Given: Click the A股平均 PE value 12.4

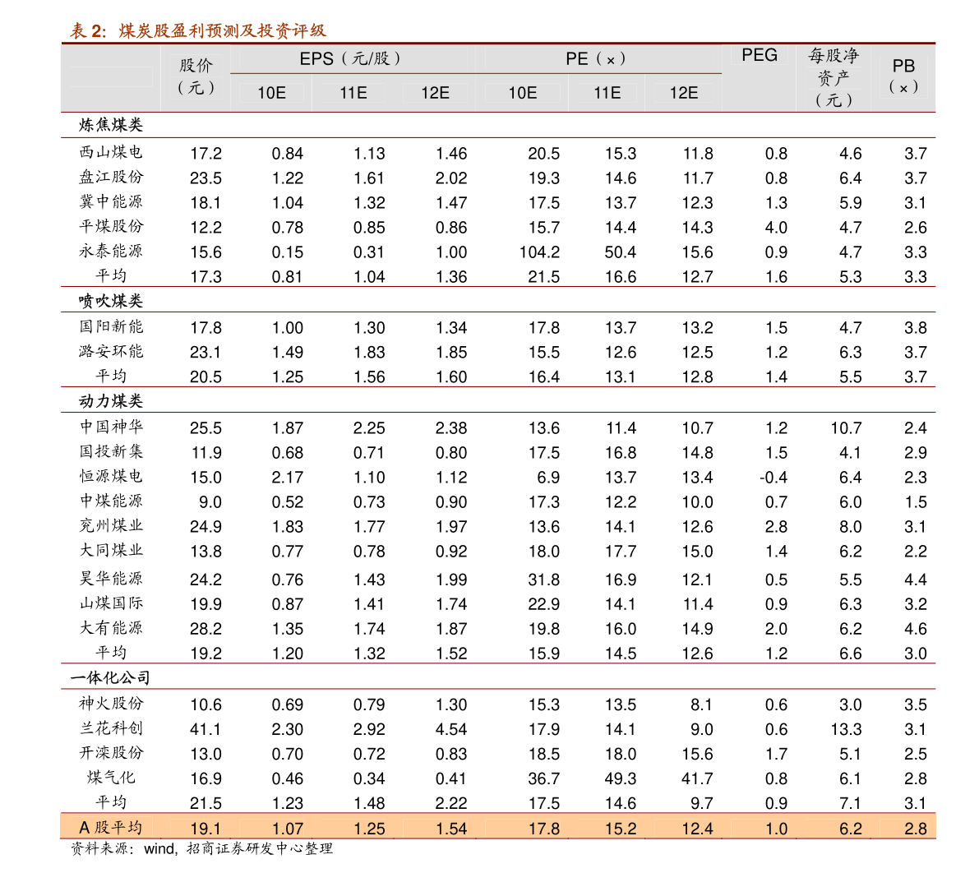Looking at the screenshot, I should coord(697,829).
